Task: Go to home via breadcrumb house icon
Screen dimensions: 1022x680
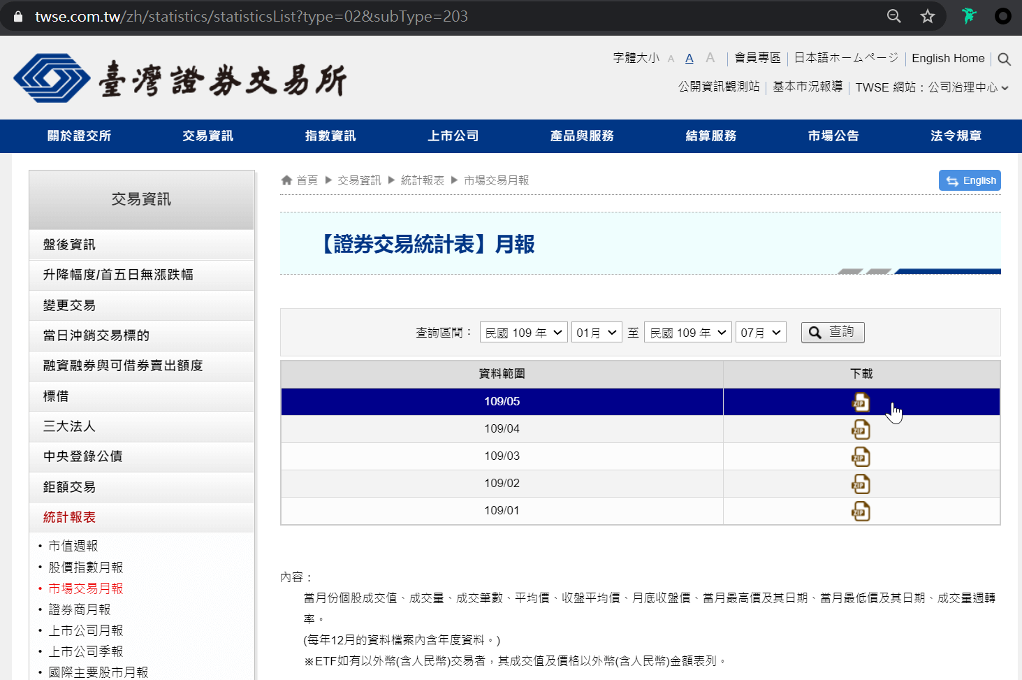Action: coord(286,180)
